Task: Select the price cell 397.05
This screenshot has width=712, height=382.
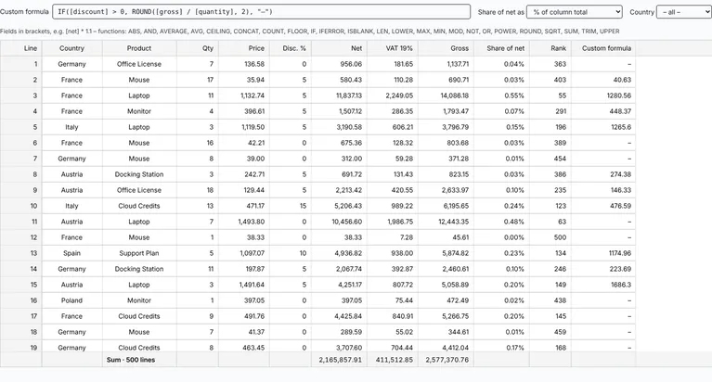Action: coord(244,300)
